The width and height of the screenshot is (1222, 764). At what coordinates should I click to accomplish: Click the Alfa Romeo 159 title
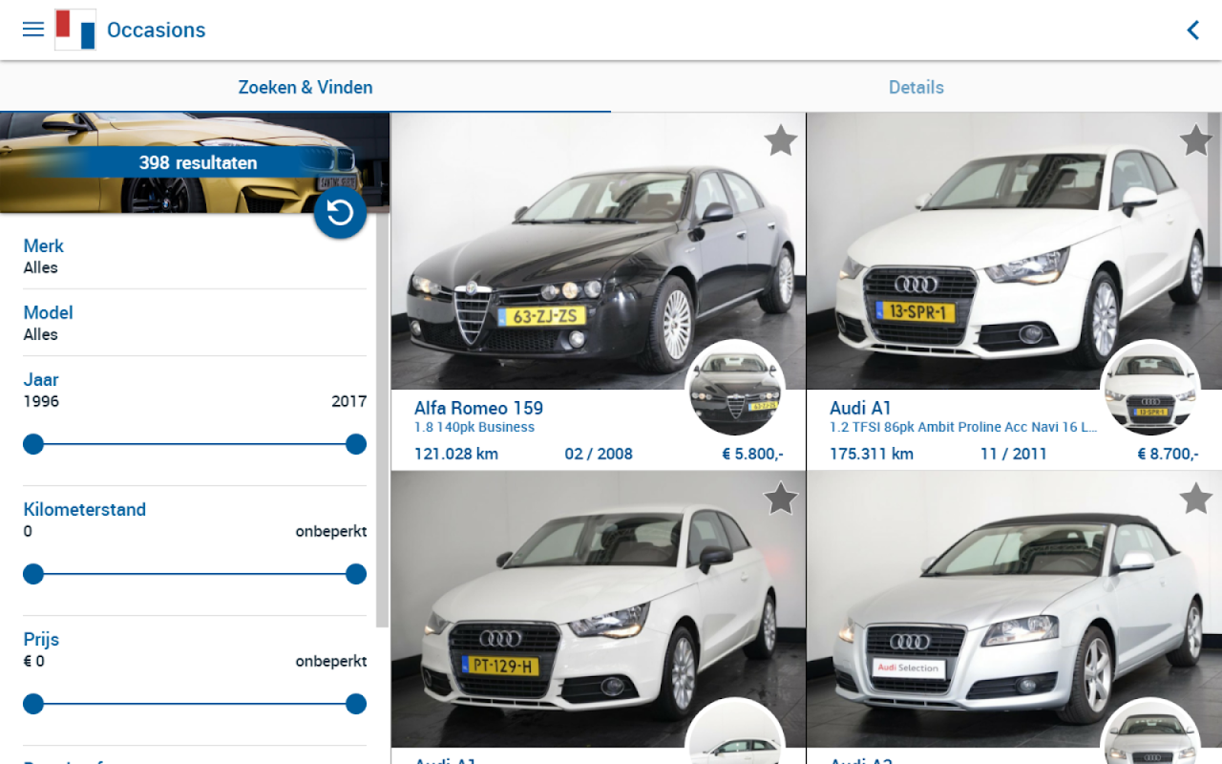coord(478,408)
